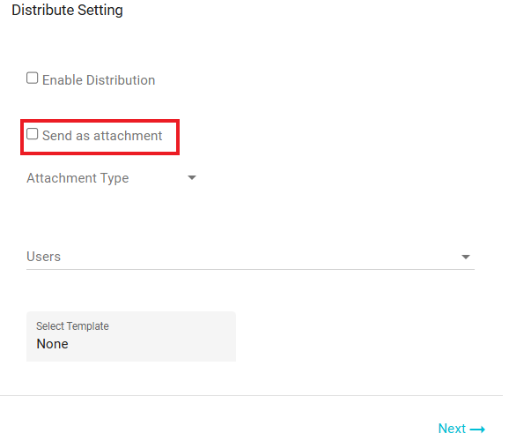
Task: Expand the Users selection dropdown
Action: 250,257
